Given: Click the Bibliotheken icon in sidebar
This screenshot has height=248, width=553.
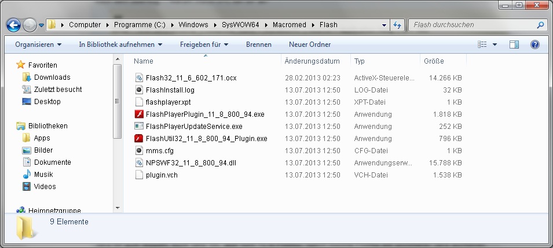Looking at the screenshot, I should pos(21,126).
